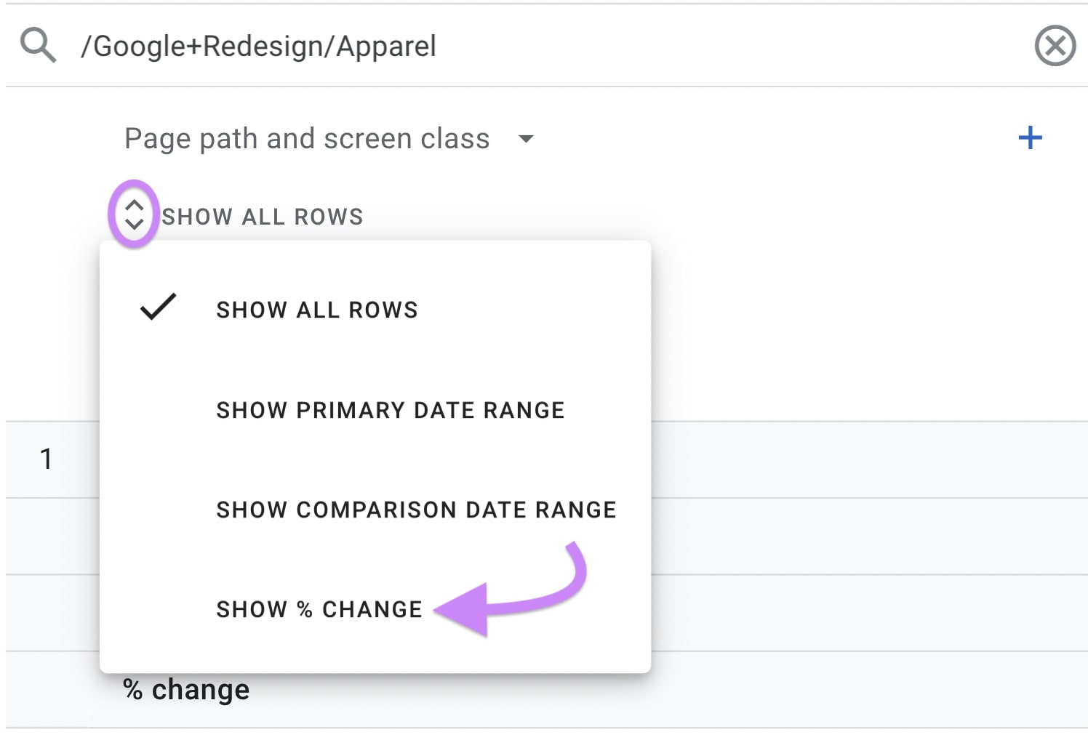This screenshot has height=740, width=1088.
Task: Add a secondary dimension with the plus icon
Action: pyautogui.click(x=1030, y=137)
